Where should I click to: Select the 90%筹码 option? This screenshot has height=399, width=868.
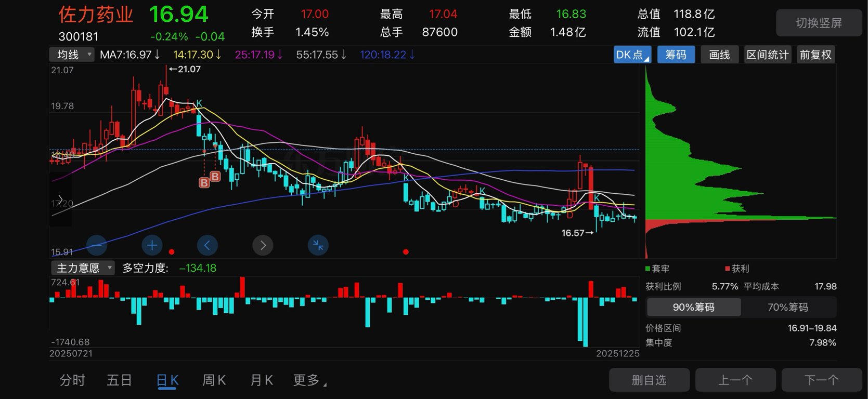[x=694, y=307]
